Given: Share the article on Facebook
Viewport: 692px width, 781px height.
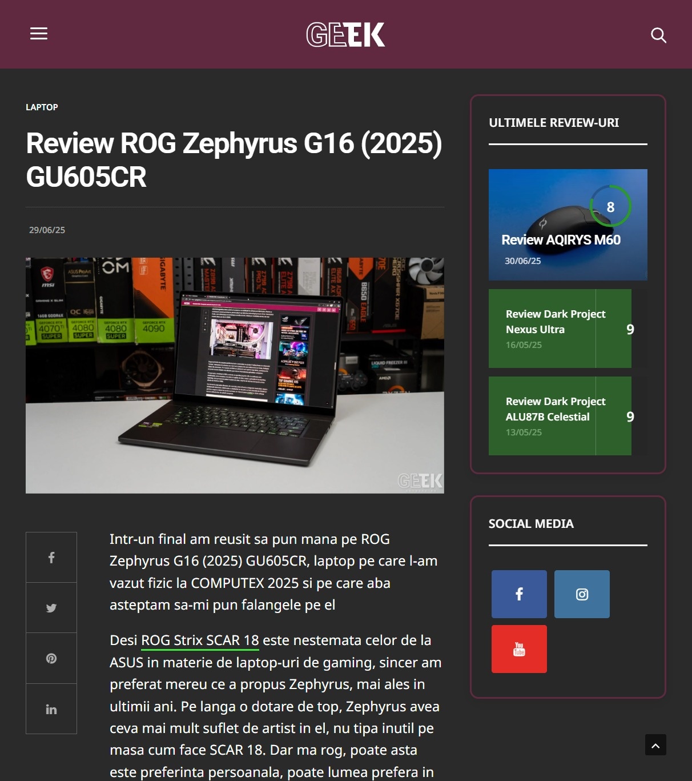Looking at the screenshot, I should (51, 558).
